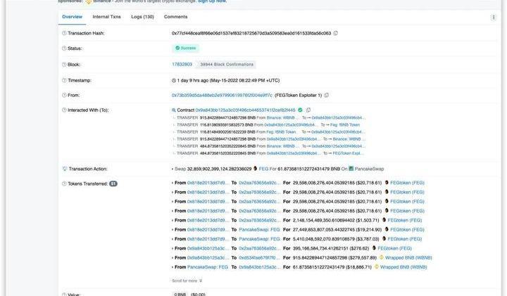Click PancakeSwap logo icon in Transaction Action
Image resolution: width=507 pixels, height=296 pixels.
(351, 169)
